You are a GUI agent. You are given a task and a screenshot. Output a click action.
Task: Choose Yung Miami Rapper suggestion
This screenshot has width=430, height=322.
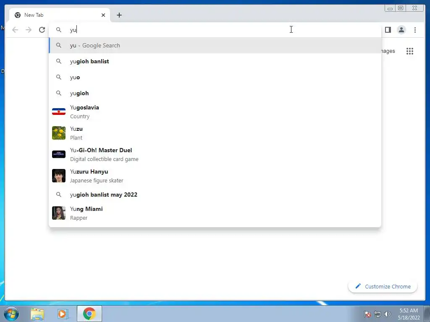pos(215,213)
